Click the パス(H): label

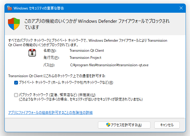coord(49,65)
